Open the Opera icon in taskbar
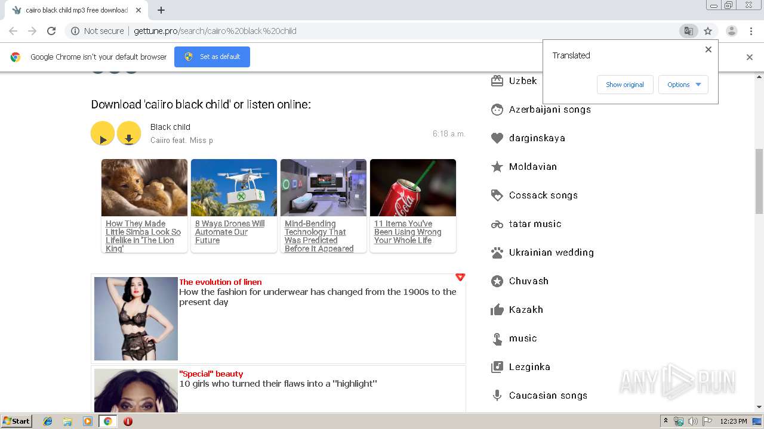 click(x=128, y=421)
